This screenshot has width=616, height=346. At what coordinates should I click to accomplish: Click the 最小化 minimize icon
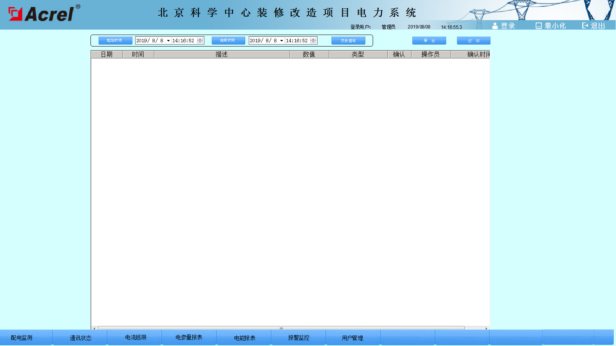coord(539,26)
